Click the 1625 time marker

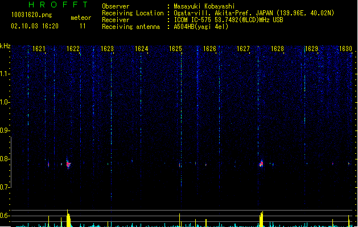(175, 49)
